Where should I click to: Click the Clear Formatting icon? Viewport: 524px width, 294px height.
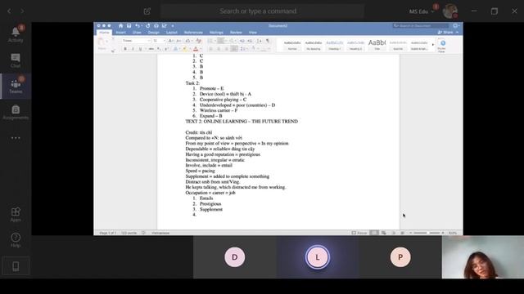coord(198,41)
